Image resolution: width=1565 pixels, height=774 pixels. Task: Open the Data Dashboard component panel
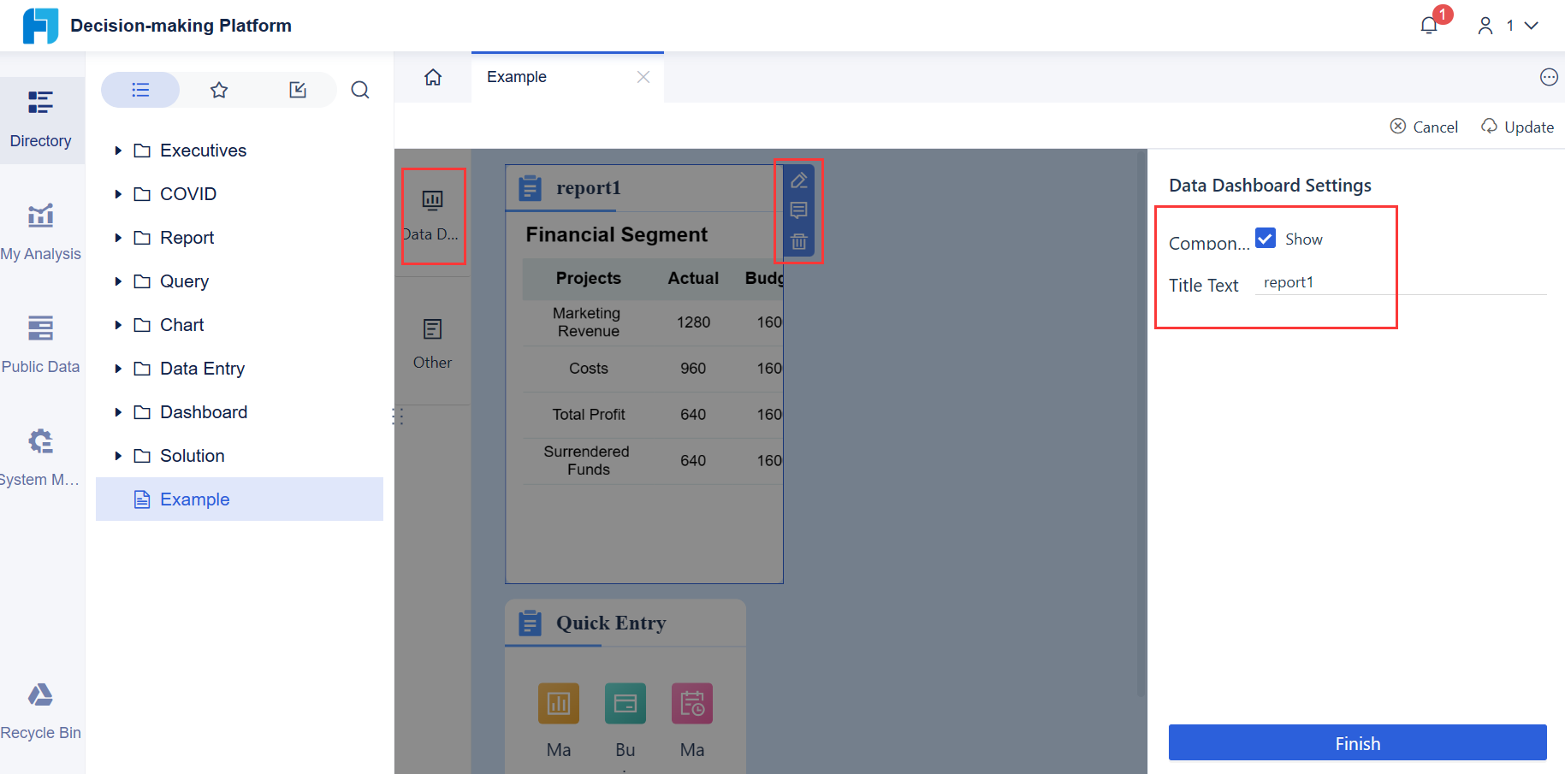(432, 216)
